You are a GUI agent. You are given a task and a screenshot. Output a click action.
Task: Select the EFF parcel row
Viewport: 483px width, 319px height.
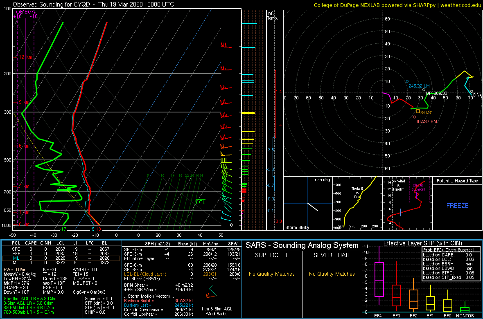pos(61,254)
